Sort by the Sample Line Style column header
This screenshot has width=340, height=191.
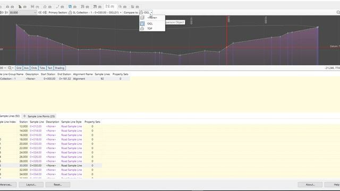[71, 122]
